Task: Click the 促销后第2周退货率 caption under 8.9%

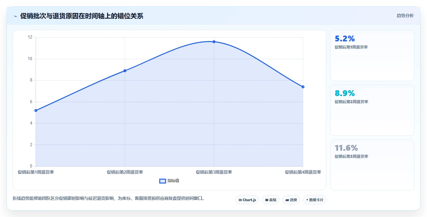Action: click(x=351, y=102)
